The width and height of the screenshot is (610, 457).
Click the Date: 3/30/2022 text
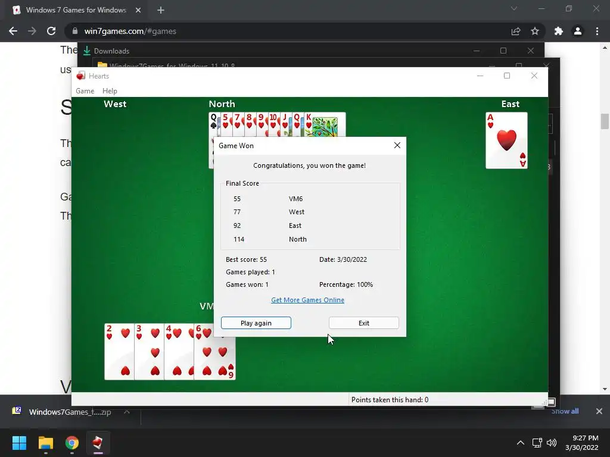343,259
